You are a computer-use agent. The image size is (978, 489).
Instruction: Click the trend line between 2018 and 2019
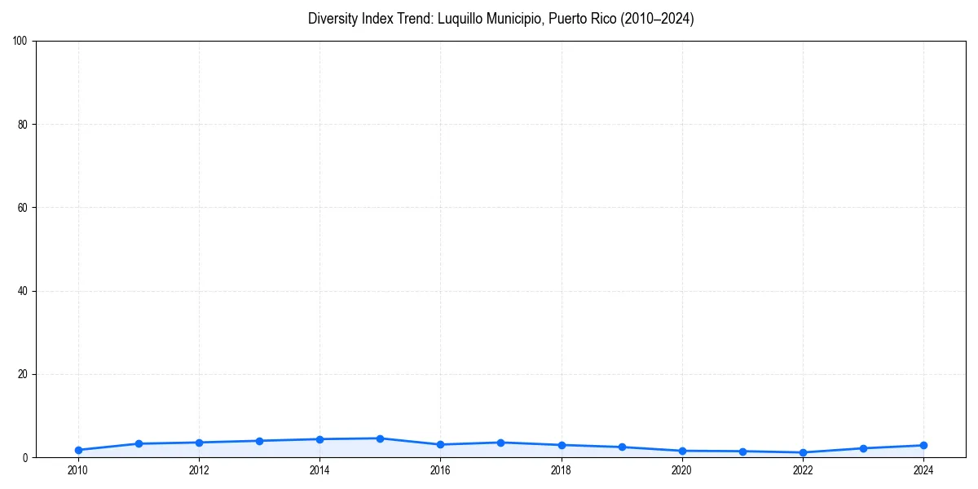click(x=591, y=445)
